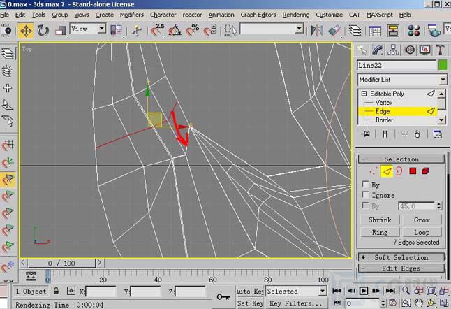Viewport: 451px width, 309px height.
Task: Select the Move tool in main toolbar
Action: [26, 31]
